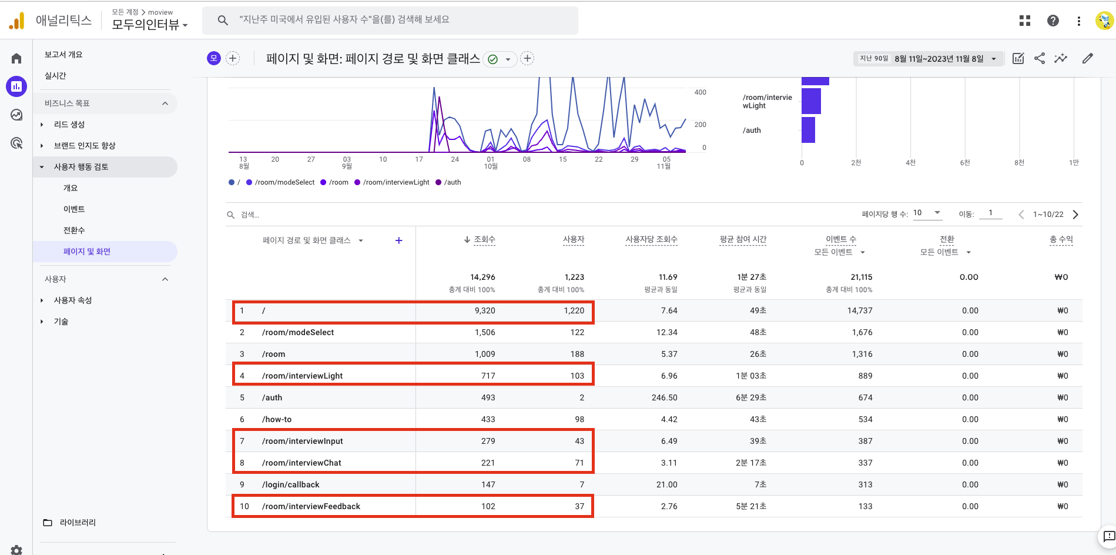This screenshot has height=555, width=1116.
Task: Open the 이벤트 sub-report
Action: pyautogui.click(x=74, y=209)
